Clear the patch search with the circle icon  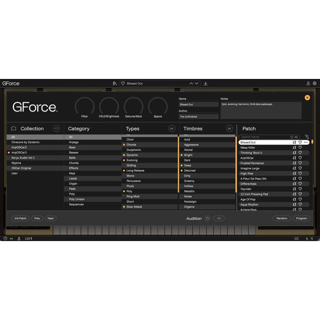[292, 137]
